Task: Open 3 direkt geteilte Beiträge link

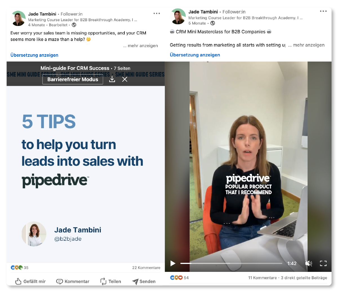Action: 304,278
